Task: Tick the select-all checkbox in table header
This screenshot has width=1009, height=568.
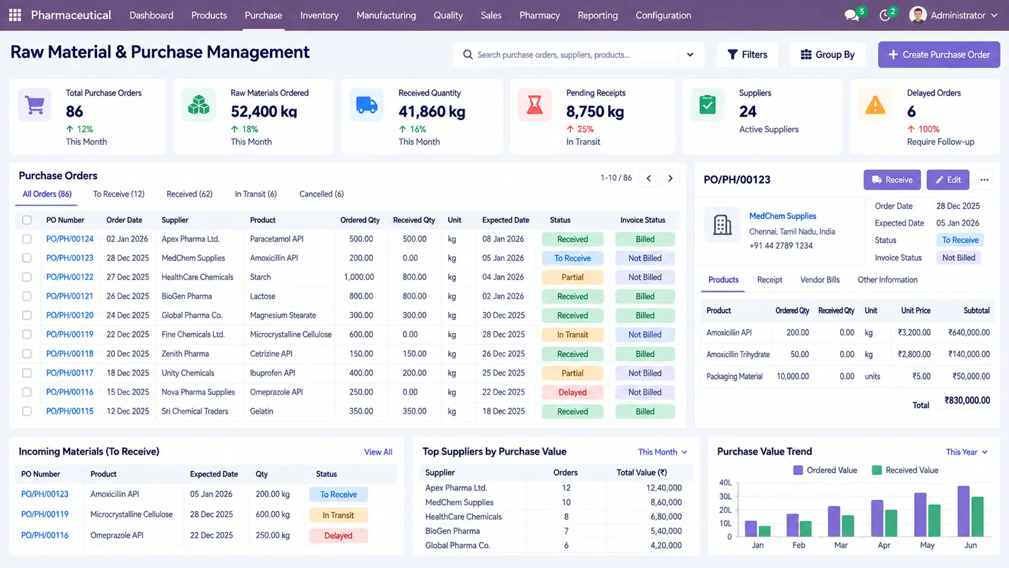Action: click(x=27, y=220)
